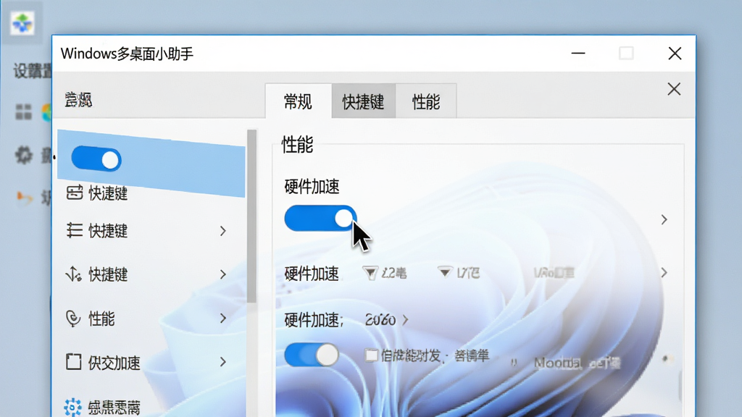
Task: Toggle the highlighted sidebar switch
Action: tap(96, 159)
